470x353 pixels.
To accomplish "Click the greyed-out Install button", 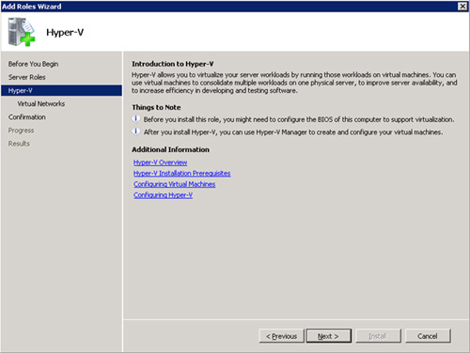I will (x=378, y=336).
